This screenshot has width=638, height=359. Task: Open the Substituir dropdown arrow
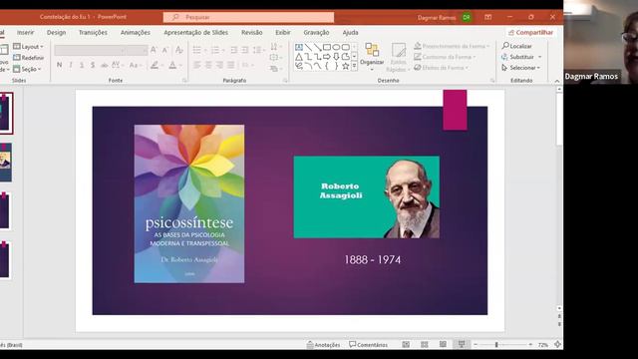point(540,57)
